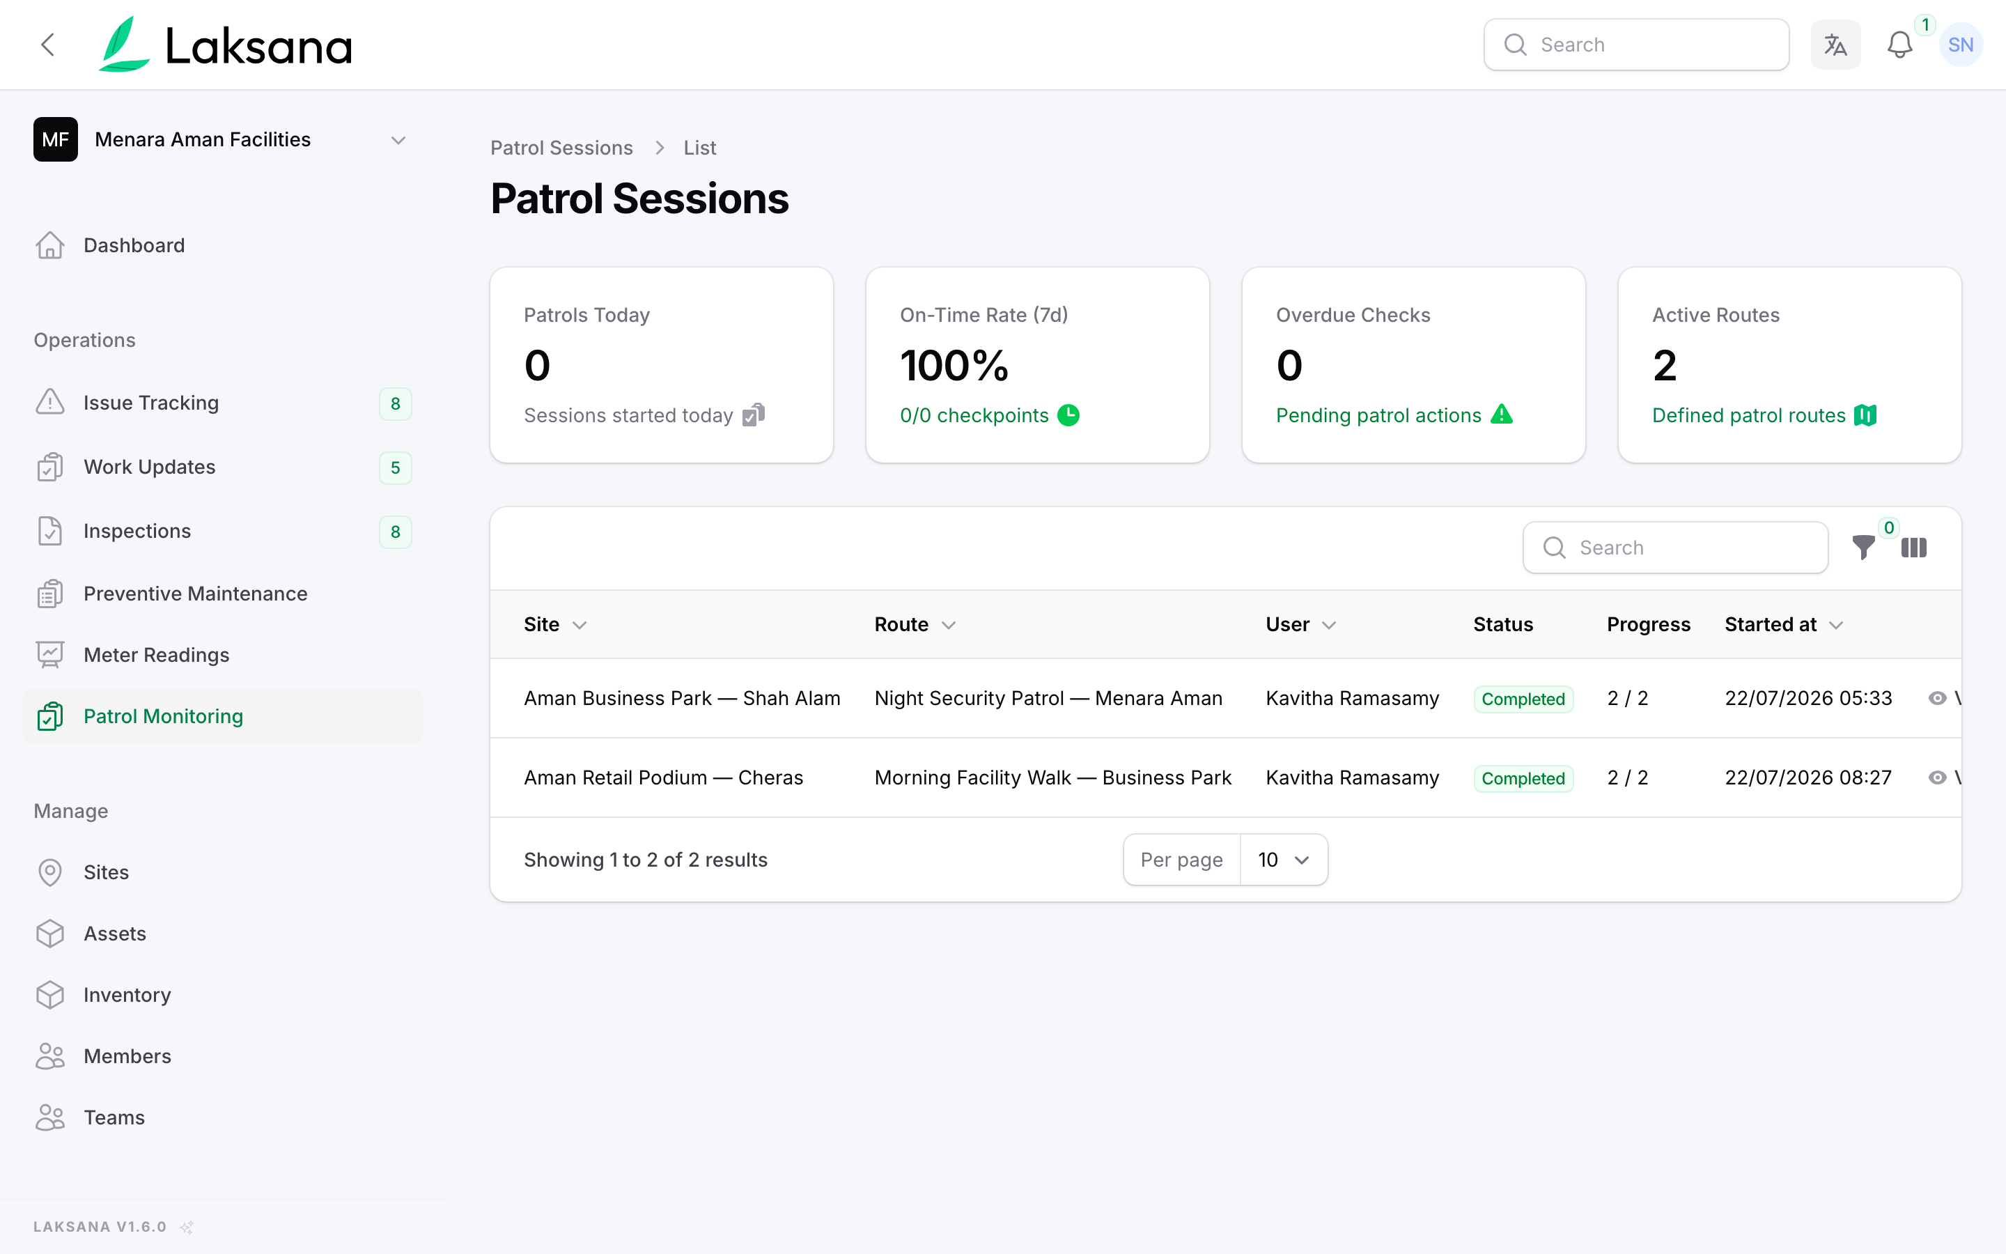Click the Pending patrol actions text

click(x=1378, y=415)
